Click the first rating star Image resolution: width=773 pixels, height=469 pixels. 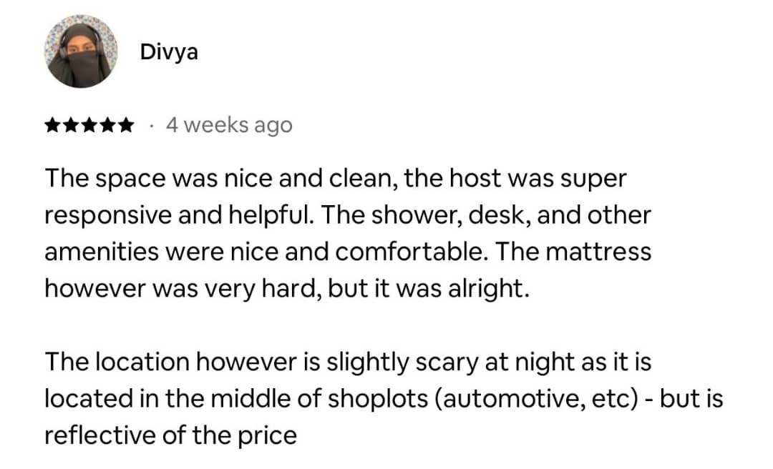52,127
